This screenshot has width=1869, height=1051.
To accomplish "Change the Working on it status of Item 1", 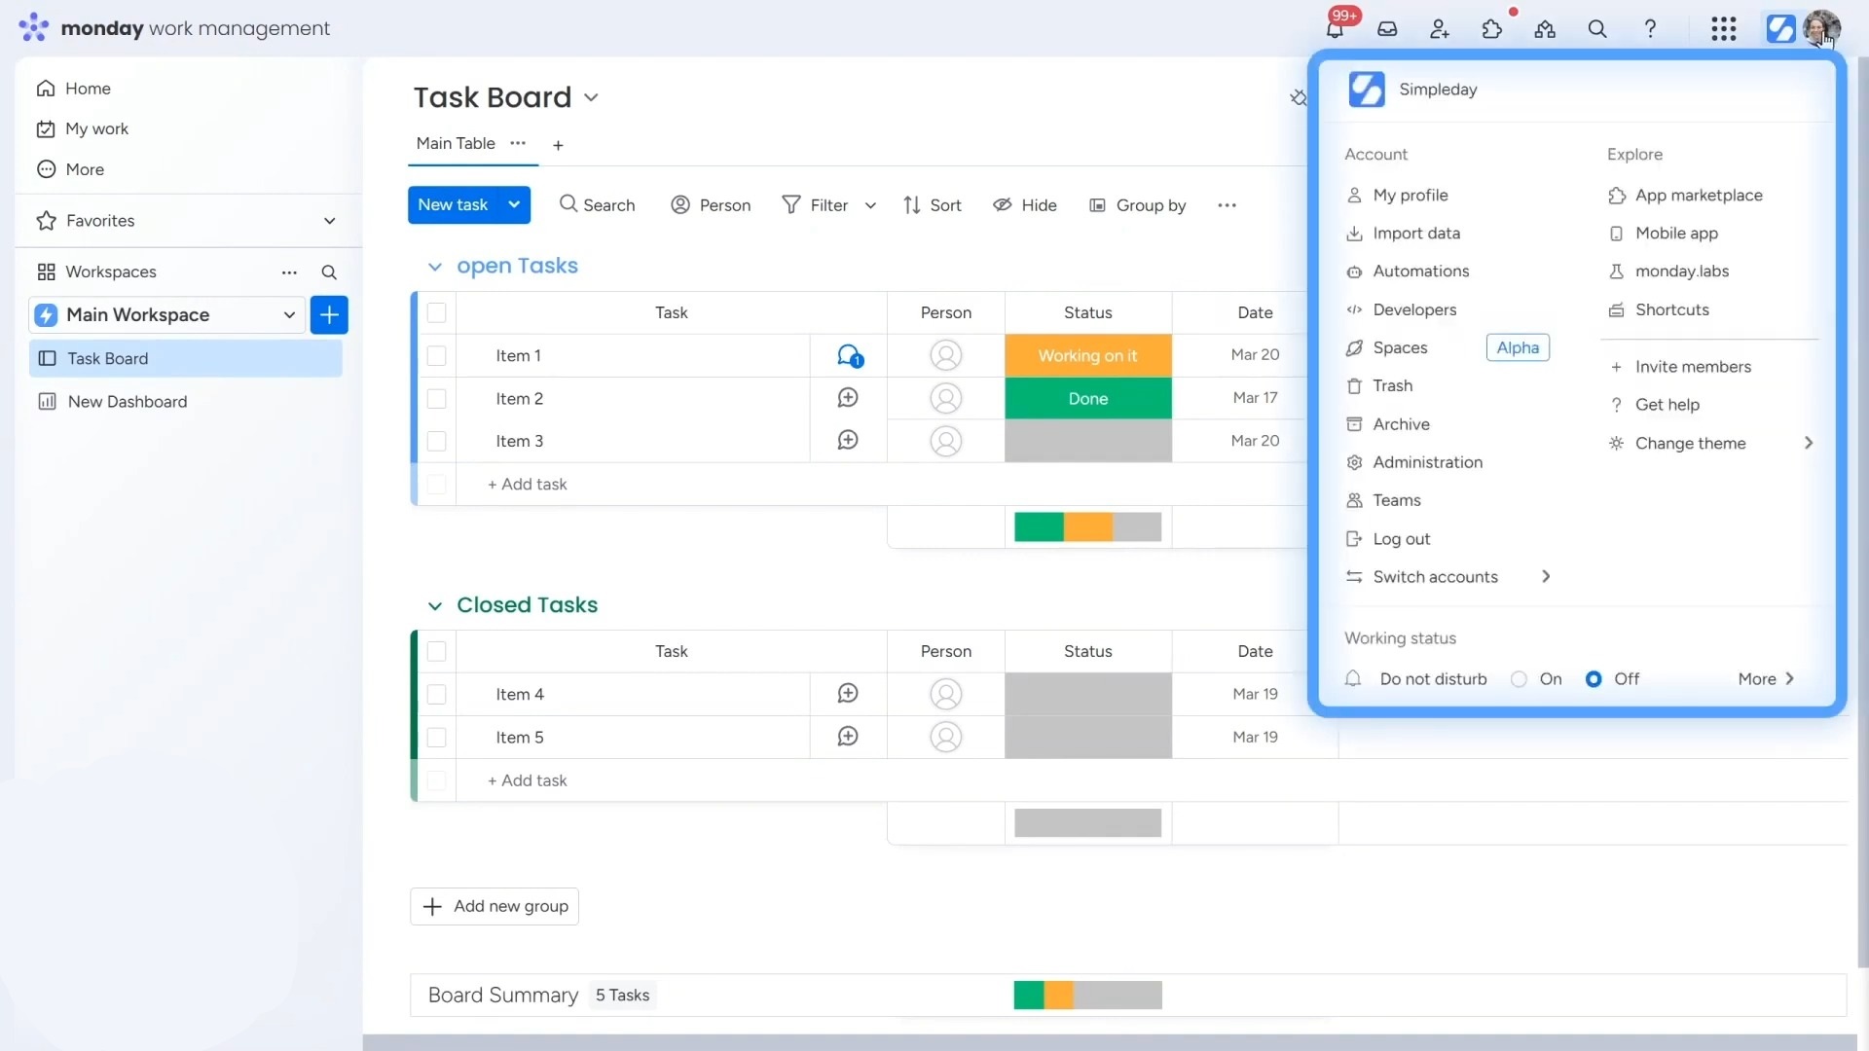I will (1087, 355).
